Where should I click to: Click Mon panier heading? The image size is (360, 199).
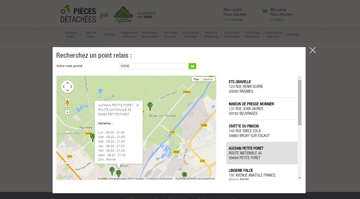pyautogui.click(x=278, y=10)
